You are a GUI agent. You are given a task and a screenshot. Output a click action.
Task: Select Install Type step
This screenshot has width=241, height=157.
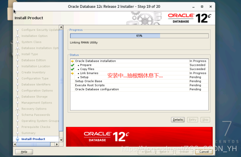click(x=30, y=54)
